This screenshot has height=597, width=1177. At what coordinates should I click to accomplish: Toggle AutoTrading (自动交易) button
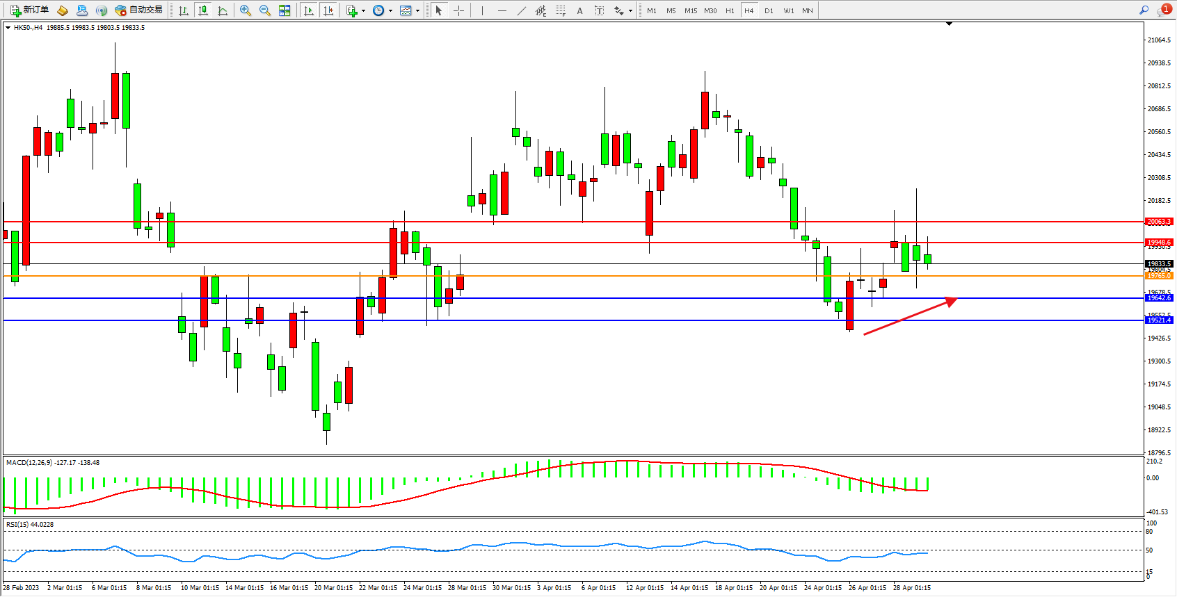tap(139, 10)
